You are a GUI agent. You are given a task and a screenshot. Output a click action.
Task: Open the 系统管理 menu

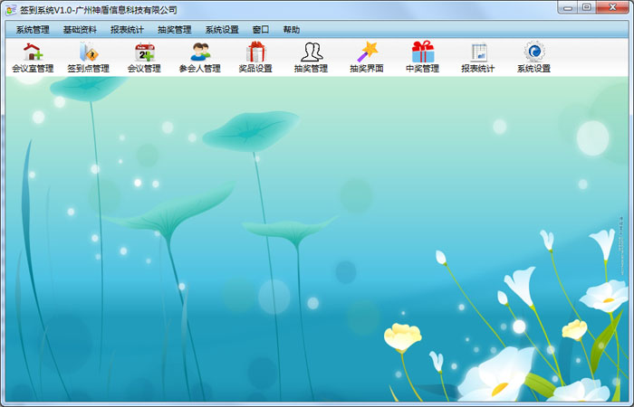tap(33, 29)
